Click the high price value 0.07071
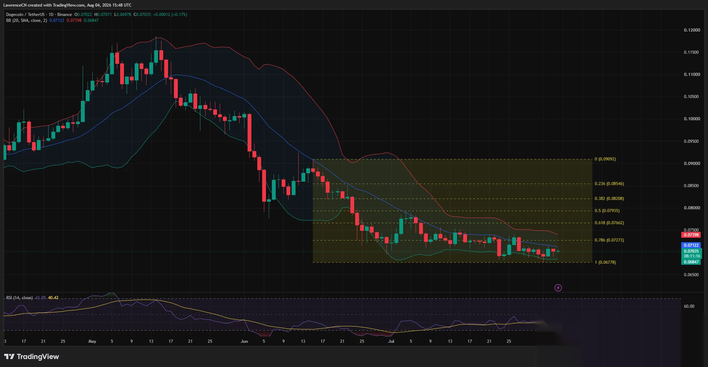This screenshot has width=708, height=367. pos(104,15)
